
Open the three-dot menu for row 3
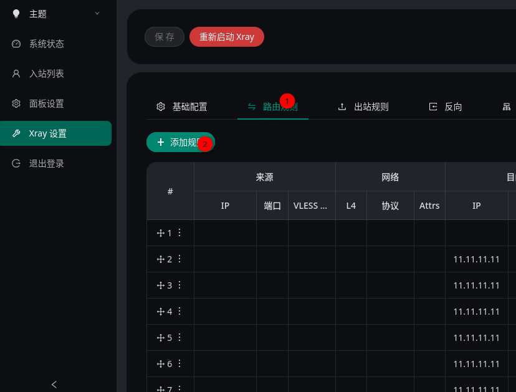click(179, 285)
